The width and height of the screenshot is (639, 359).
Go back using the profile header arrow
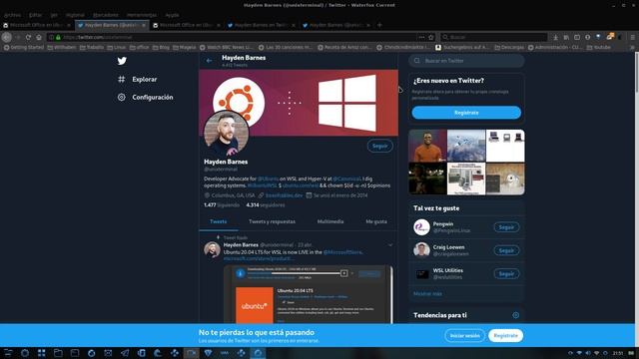coord(209,61)
